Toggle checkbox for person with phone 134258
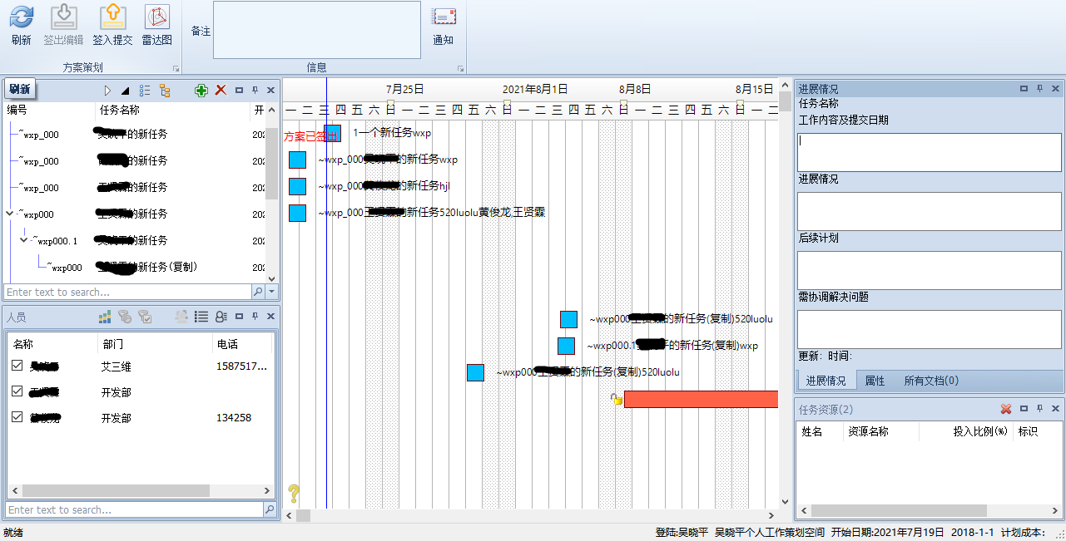 tap(17, 417)
